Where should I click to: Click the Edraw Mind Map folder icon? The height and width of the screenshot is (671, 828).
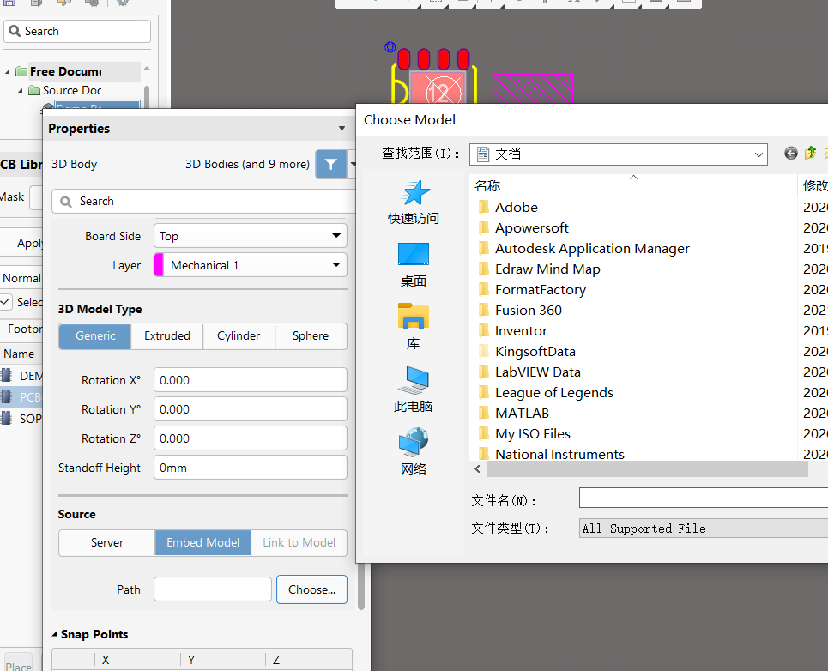(x=484, y=269)
